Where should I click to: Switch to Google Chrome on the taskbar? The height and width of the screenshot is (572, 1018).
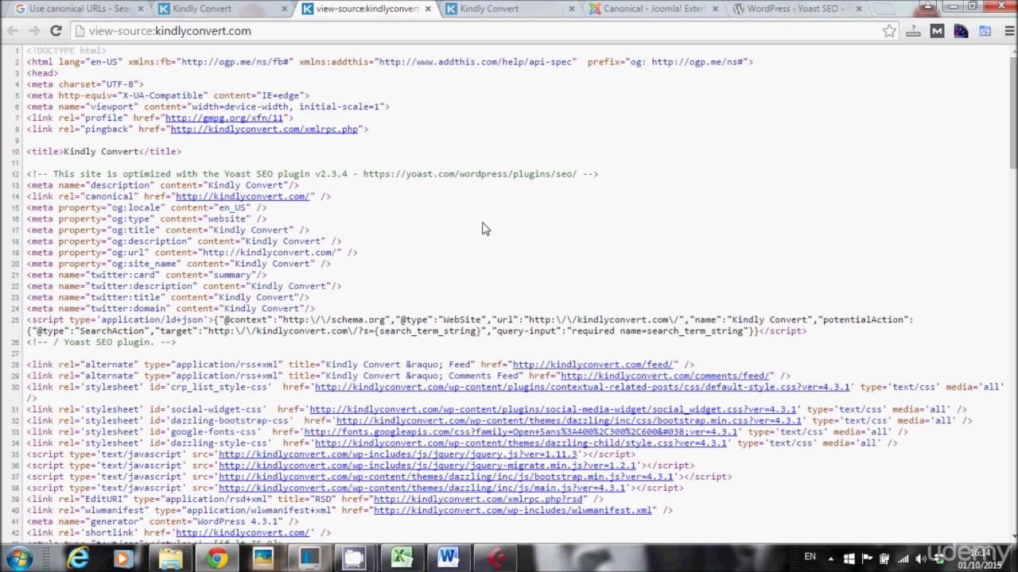216,558
